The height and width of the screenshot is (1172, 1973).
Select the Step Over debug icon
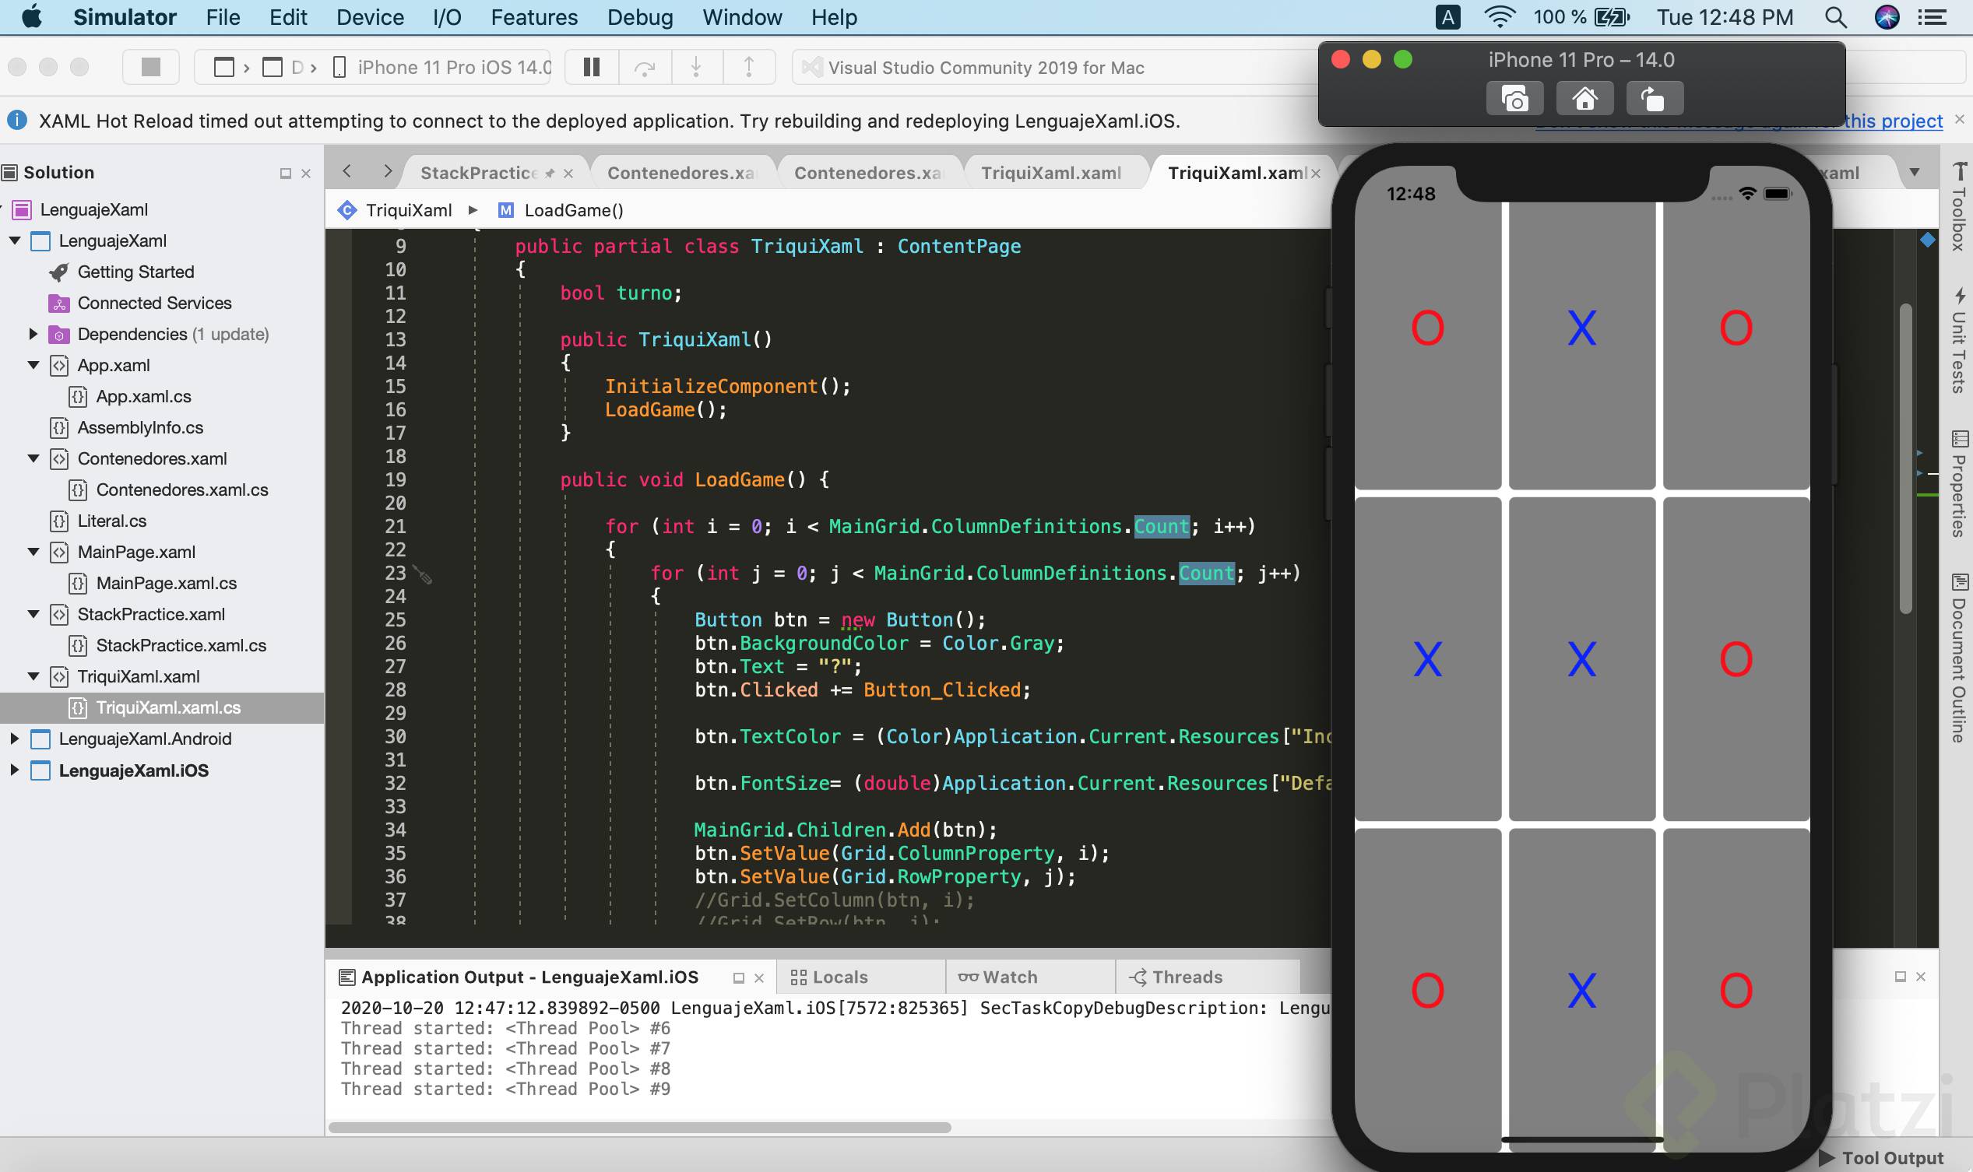[x=644, y=67]
